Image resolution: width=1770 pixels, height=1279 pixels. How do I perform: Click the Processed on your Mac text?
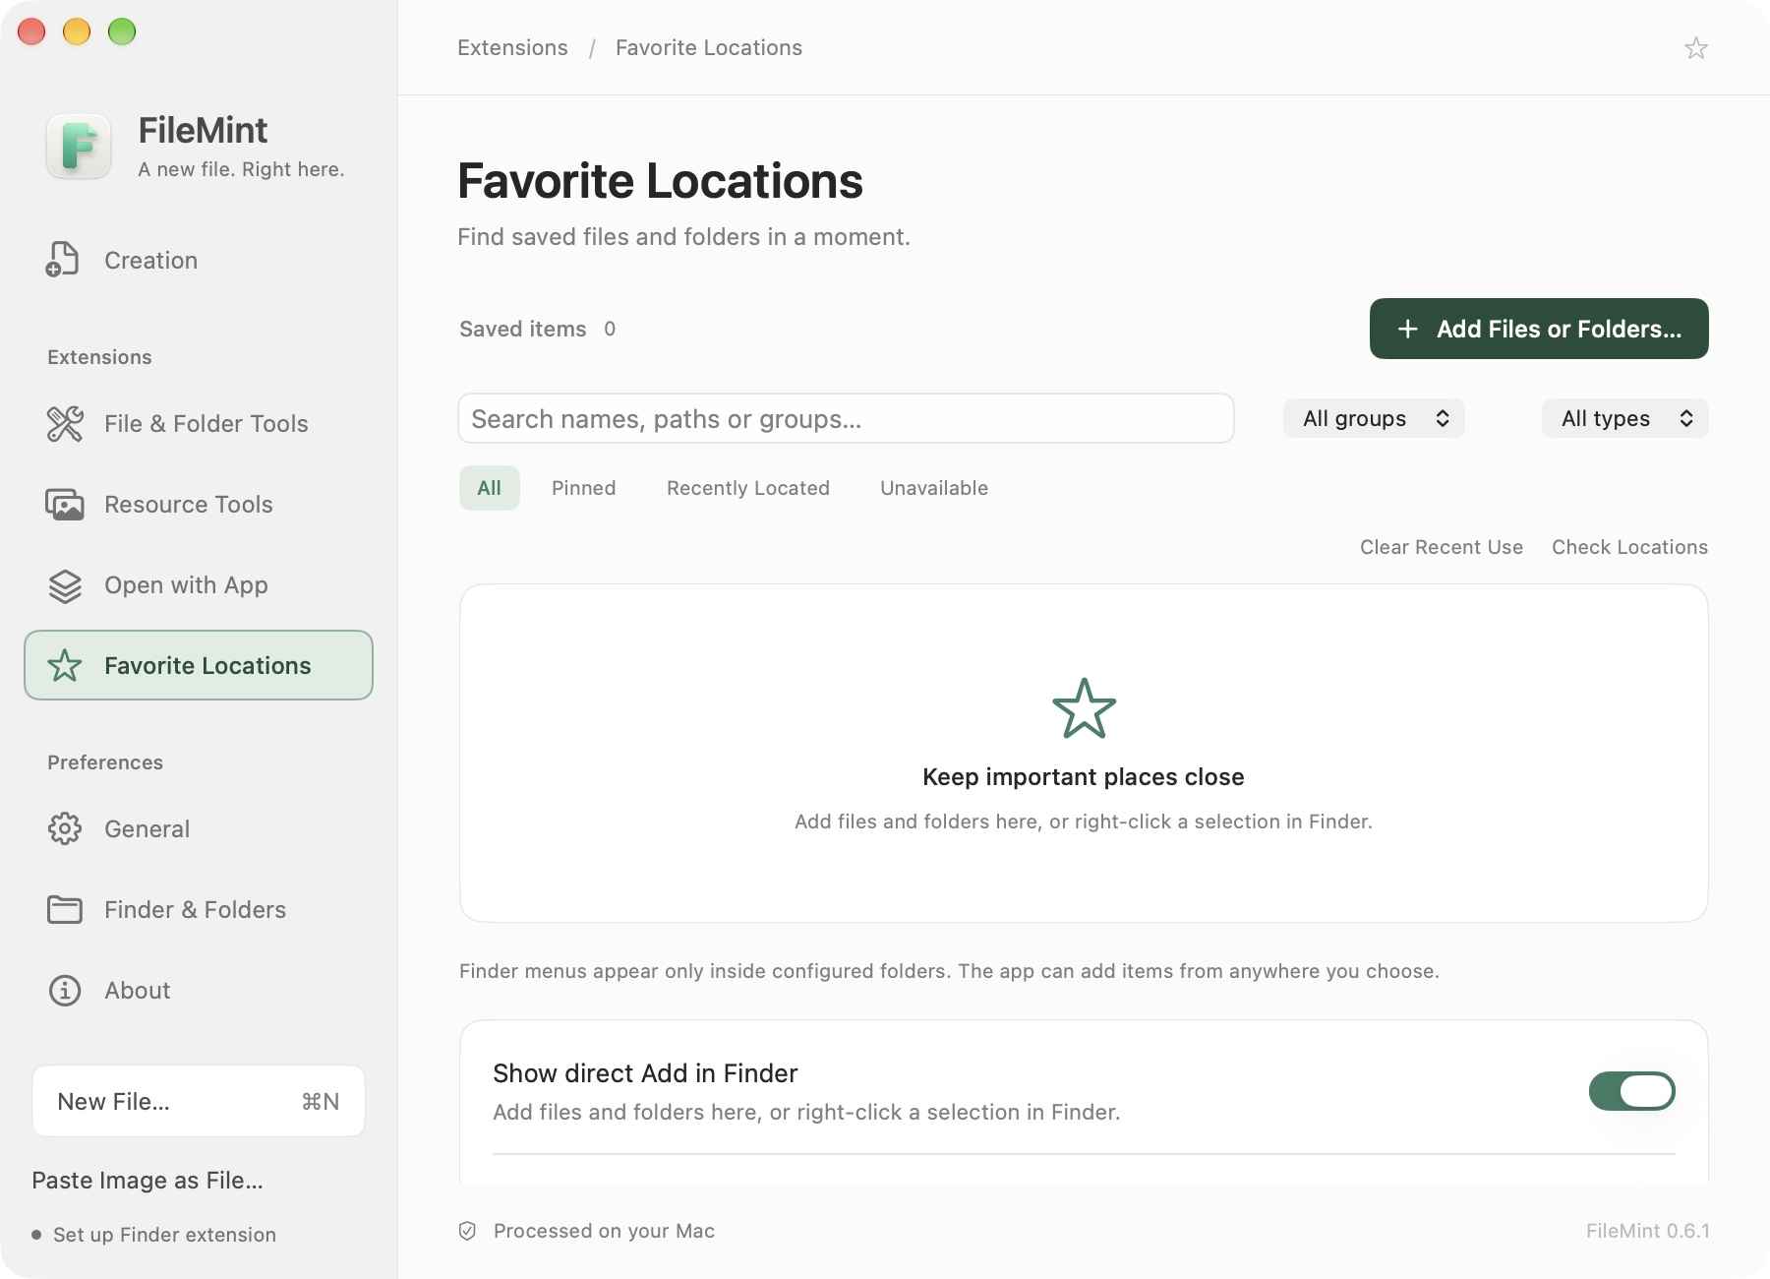[604, 1231]
